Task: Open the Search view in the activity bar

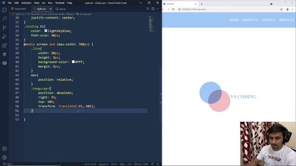Action: coord(4,18)
